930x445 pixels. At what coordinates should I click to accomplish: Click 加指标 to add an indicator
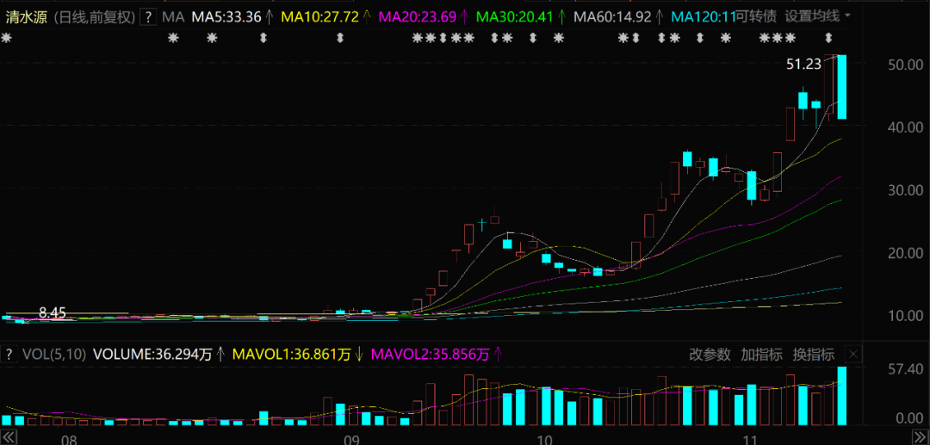(x=761, y=355)
